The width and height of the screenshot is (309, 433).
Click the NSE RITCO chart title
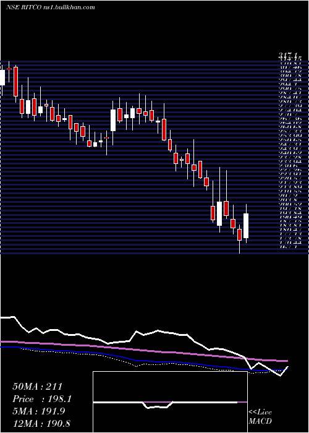tap(24, 7)
